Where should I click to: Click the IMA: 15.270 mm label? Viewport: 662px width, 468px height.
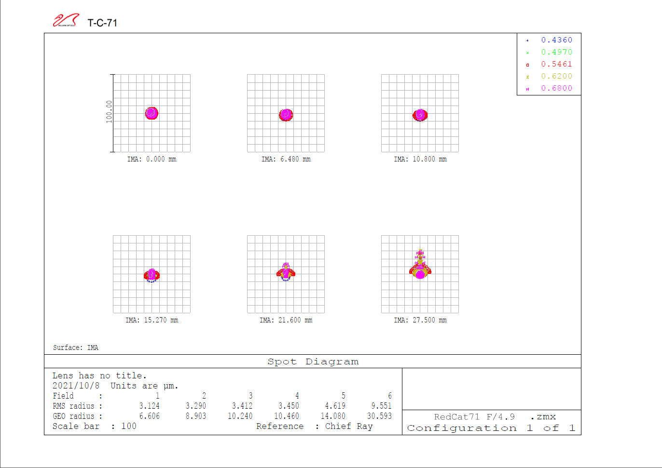pyautogui.click(x=152, y=320)
